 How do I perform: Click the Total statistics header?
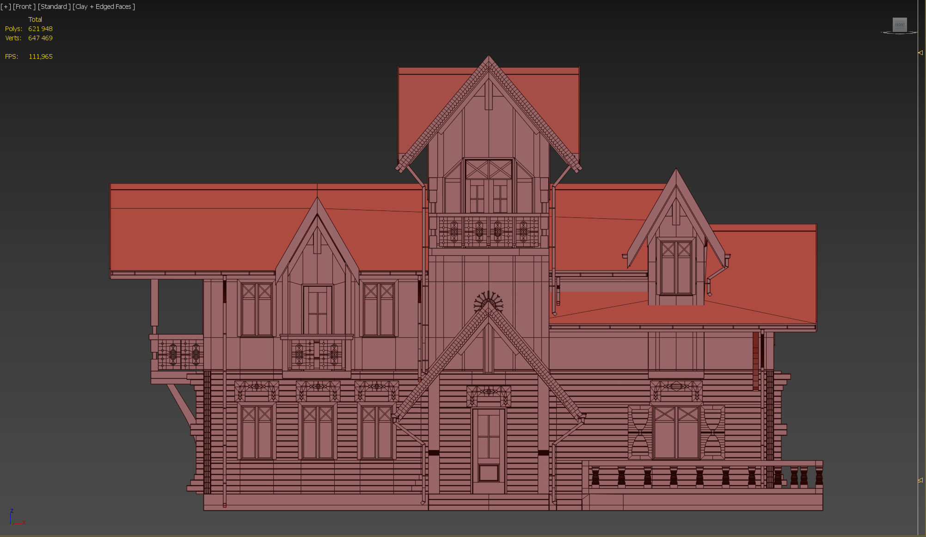click(x=35, y=19)
